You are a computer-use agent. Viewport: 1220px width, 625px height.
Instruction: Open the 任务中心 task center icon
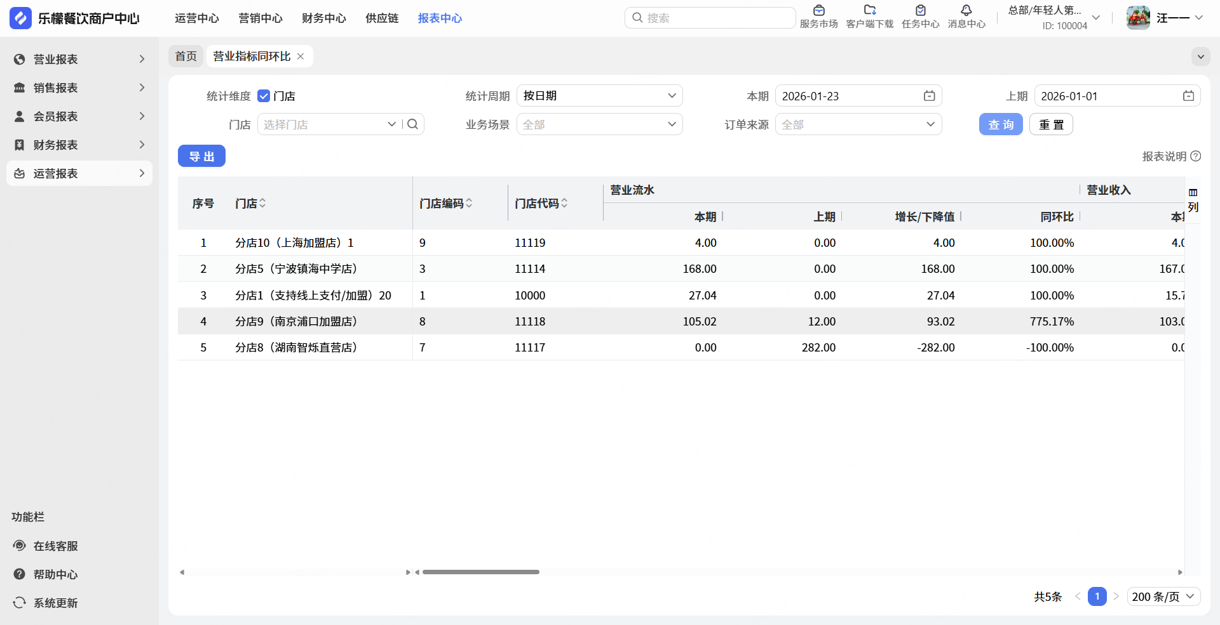(x=920, y=11)
